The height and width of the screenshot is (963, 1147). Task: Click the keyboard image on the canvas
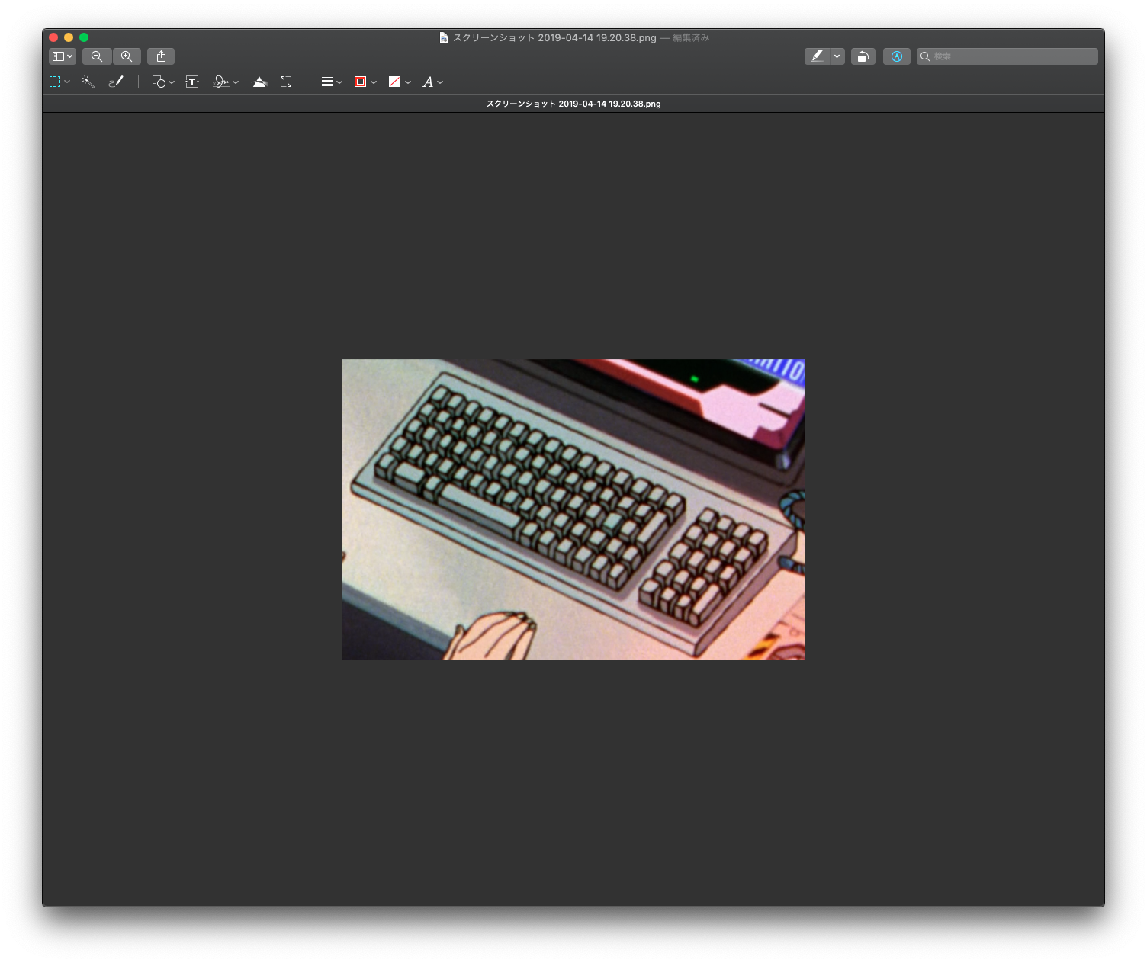tap(573, 509)
